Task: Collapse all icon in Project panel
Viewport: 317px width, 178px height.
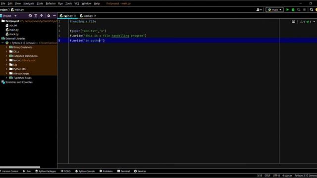Action: [x=42, y=16]
